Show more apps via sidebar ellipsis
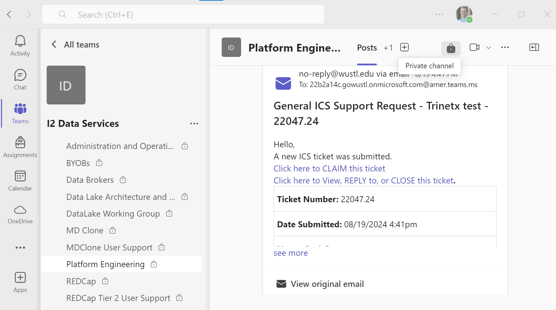Screen dimensions: 556x310 20,248
